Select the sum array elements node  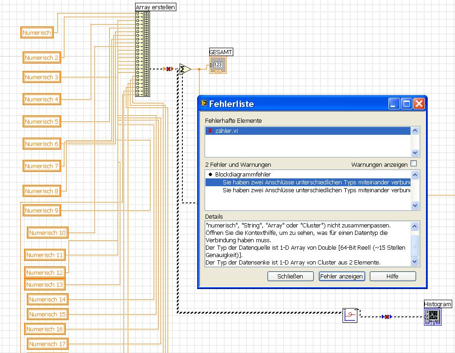(185, 69)
